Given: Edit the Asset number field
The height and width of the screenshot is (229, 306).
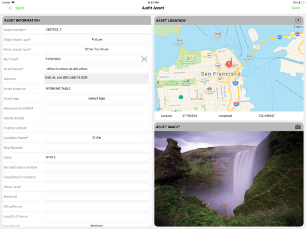Looking at the screenshot, I should pyautogui.click(x=96, y=30).
